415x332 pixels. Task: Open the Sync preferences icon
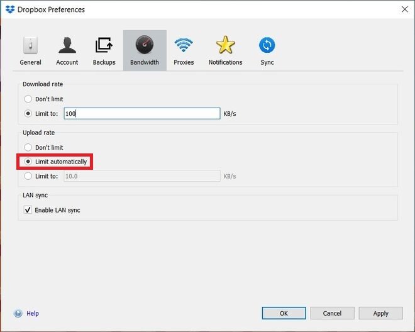coord(267,45)
